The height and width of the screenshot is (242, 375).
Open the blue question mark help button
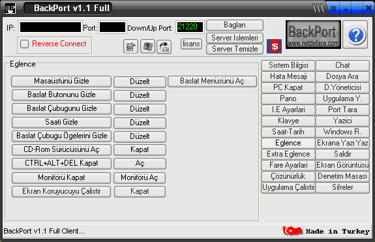click(x=355, y=35)
